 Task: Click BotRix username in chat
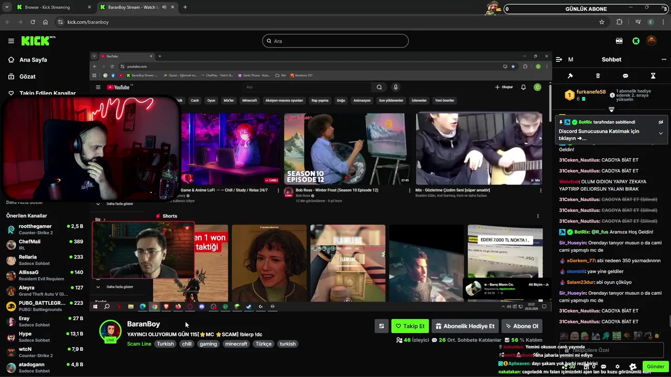[581, 231]
